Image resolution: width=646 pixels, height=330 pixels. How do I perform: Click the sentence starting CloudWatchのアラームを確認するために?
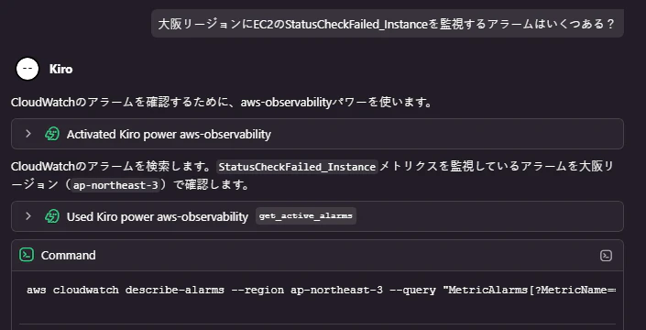pos(222,102)
